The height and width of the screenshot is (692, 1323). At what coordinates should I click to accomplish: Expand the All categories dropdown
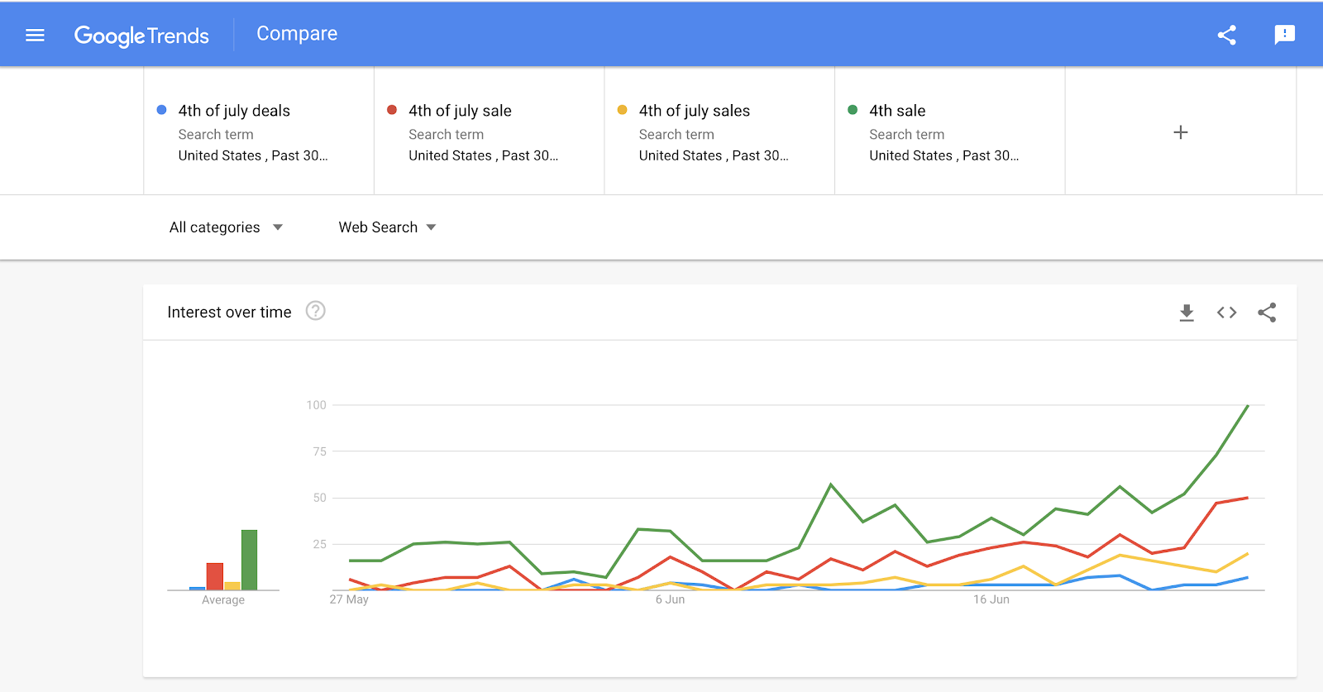[226, 227]
